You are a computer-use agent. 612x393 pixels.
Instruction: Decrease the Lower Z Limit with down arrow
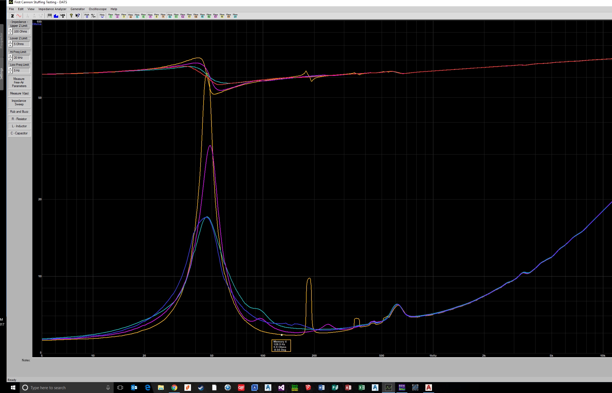(10, 46)
